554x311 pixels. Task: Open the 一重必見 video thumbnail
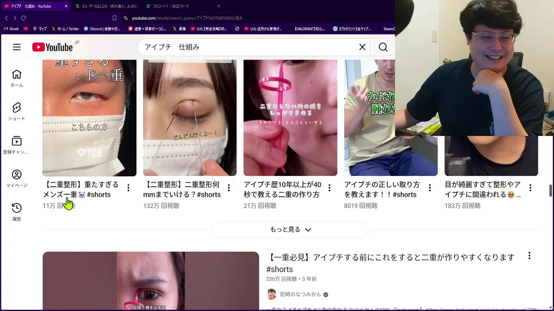151,281
